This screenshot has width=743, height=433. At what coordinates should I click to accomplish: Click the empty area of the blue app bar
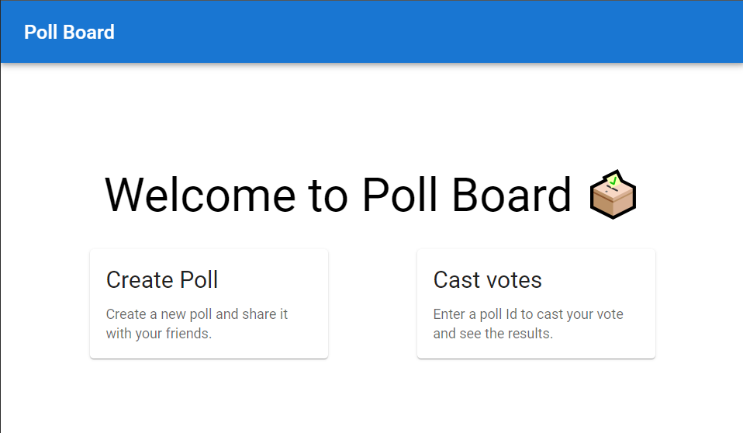[427, 32]
